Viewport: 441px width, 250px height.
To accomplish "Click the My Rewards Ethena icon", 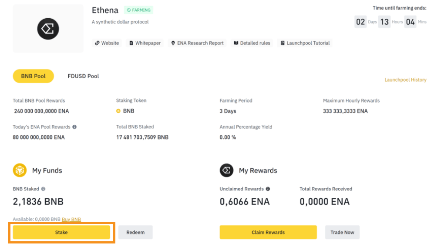I will coord(226,170).
